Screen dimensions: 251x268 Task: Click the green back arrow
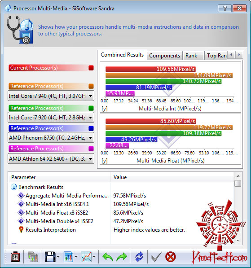(108, 257)
